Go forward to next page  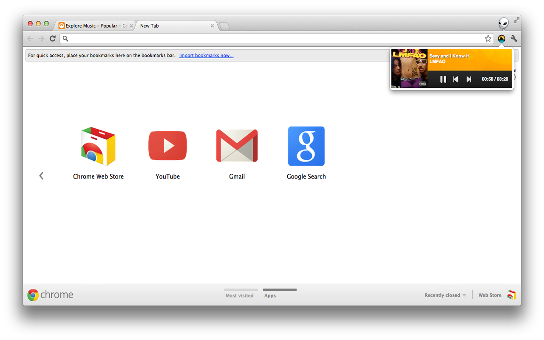point(41,39)
